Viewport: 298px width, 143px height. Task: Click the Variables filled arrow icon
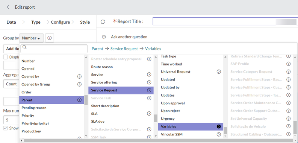219,126
